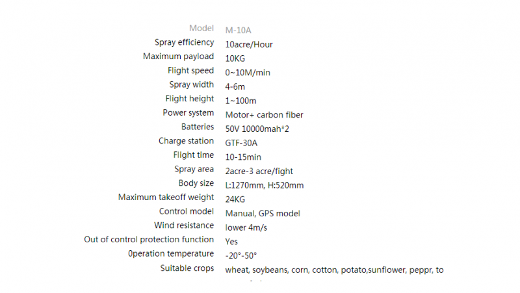
Task: Select the M-10A model value
Action: tap(238, 31)
